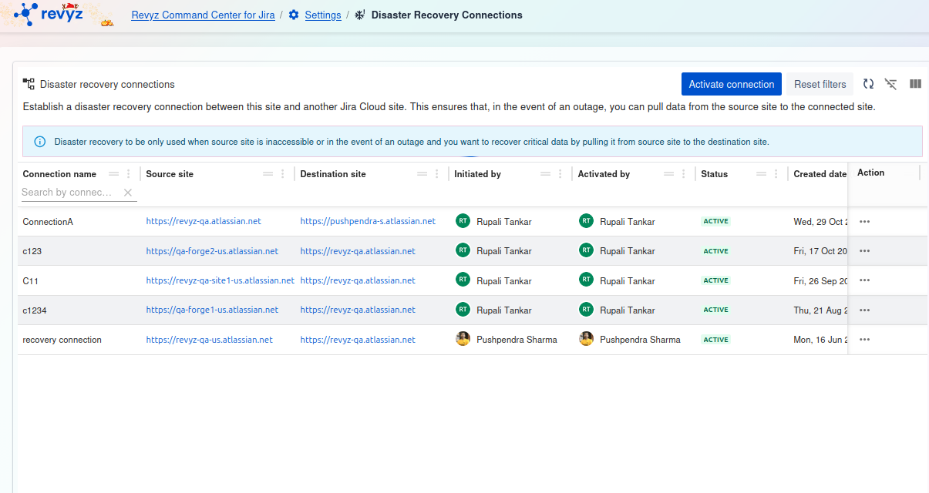
Task: Click the Settings gear icon in breadcrumb
Action: click(x=294, y=15)
